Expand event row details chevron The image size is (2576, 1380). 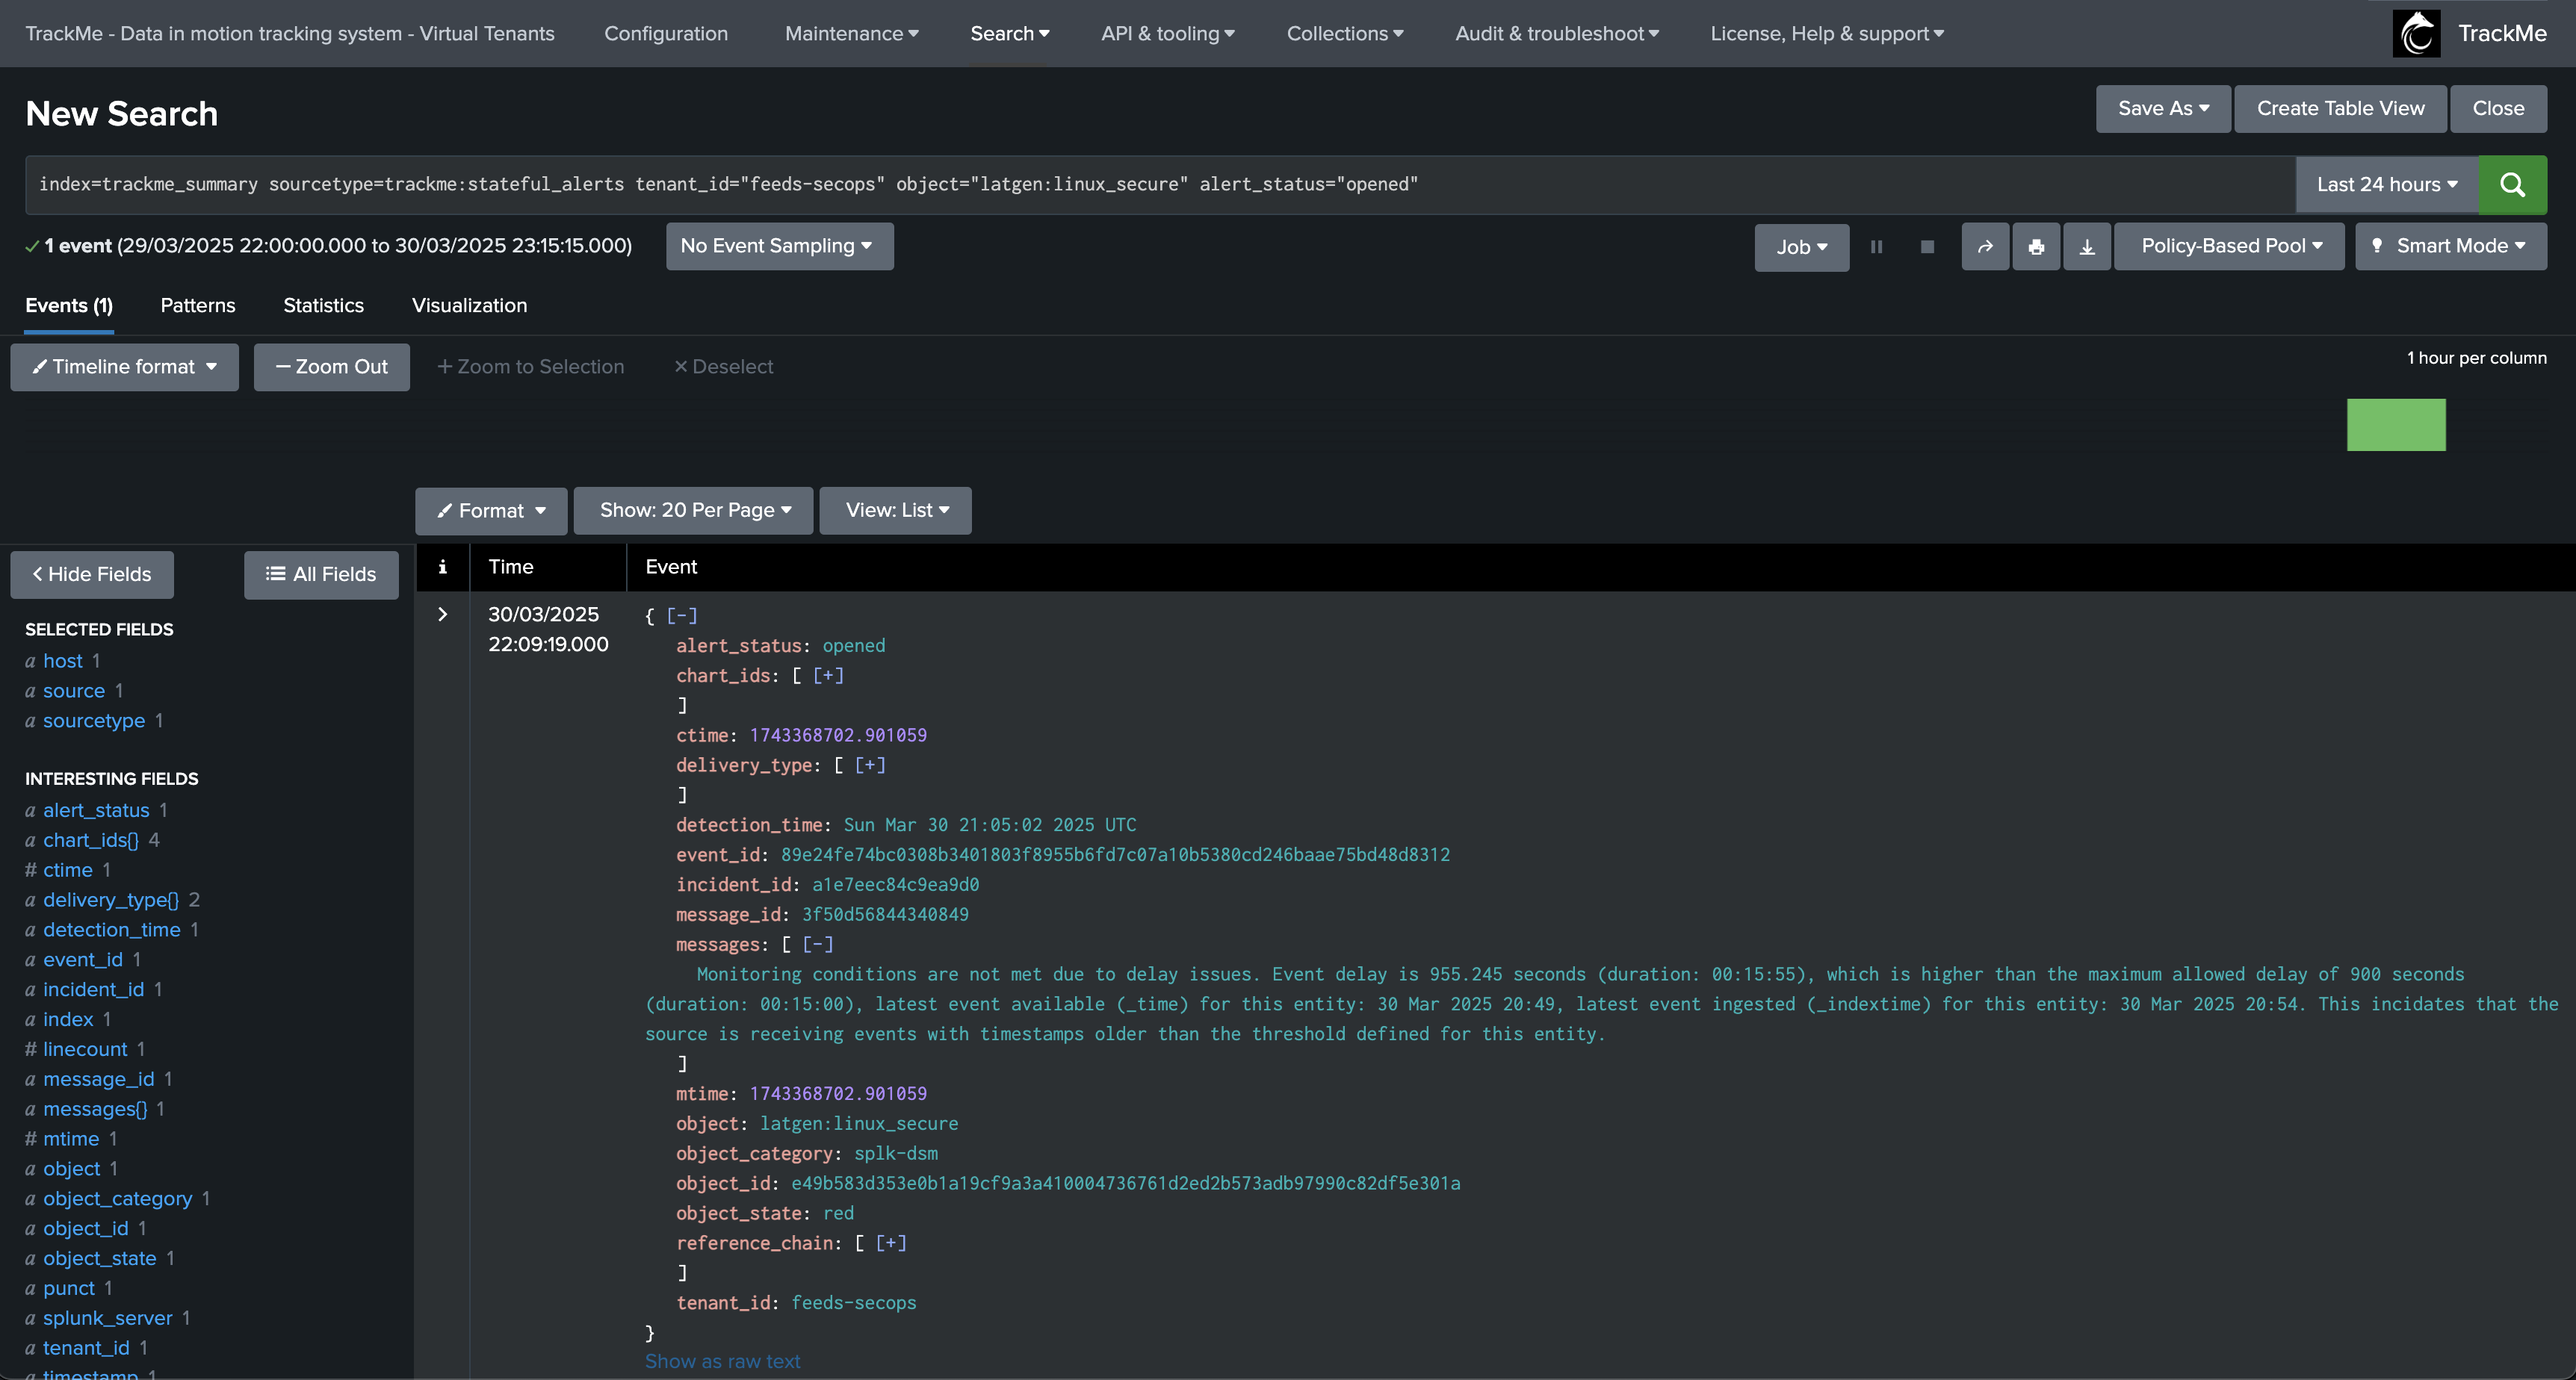[x=442, y=615]
